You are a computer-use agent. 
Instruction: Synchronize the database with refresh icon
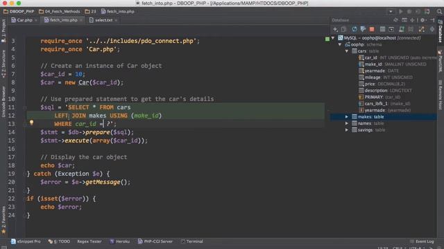[355, 29]
